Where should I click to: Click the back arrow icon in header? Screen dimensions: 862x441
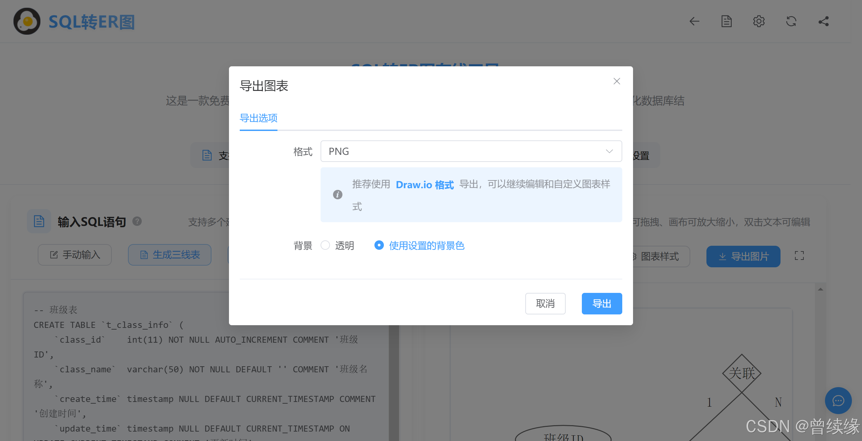pos(694,22)
